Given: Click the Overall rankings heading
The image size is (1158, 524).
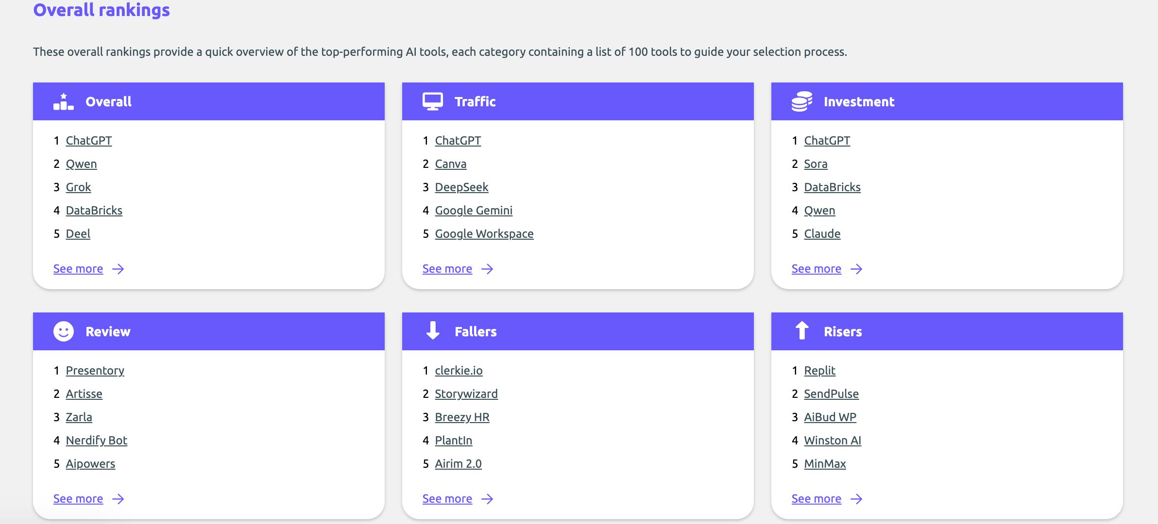Looking at the screenshot, I should (102, 10).
